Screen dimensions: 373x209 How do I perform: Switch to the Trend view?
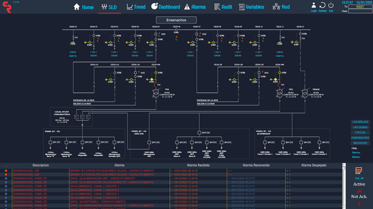click(136, 7)
